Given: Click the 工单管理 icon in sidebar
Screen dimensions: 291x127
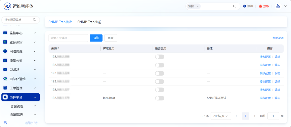Looking at the screenshot, I should (x=5, y=88).
